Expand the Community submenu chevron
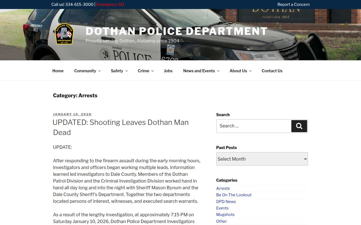 pyautogui.click(x=99, y=71)
